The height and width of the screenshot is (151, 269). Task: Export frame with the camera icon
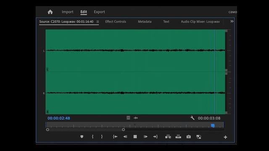point(189,137)
